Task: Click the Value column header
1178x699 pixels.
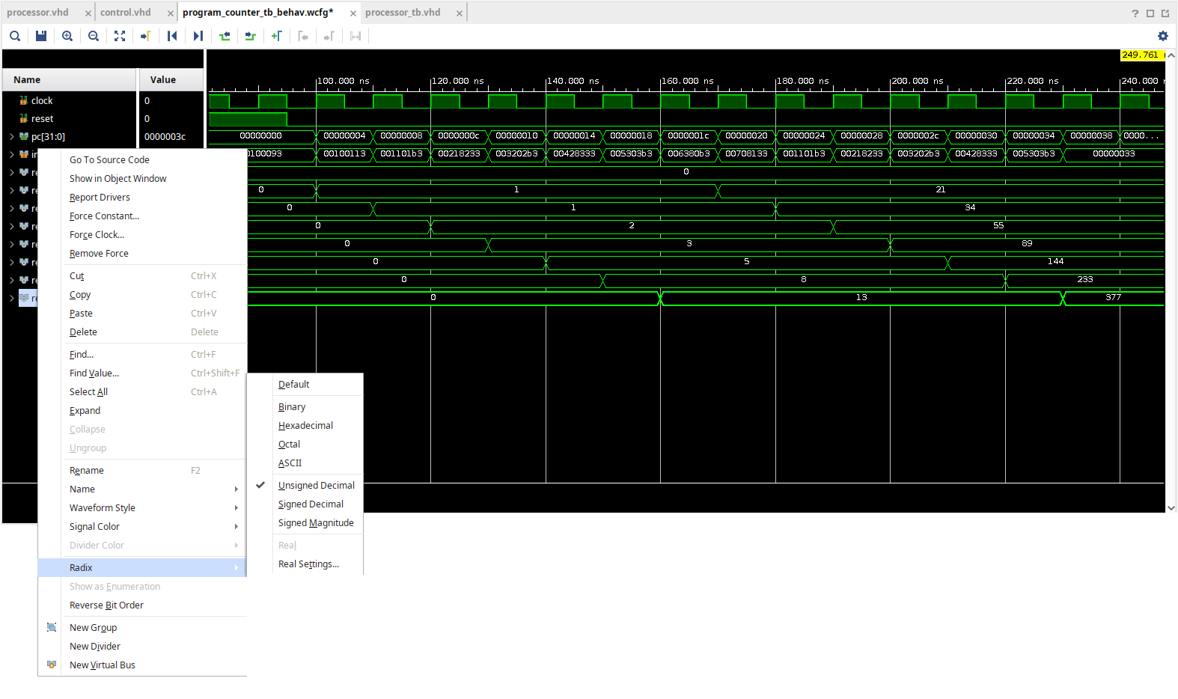Action: 171,79
